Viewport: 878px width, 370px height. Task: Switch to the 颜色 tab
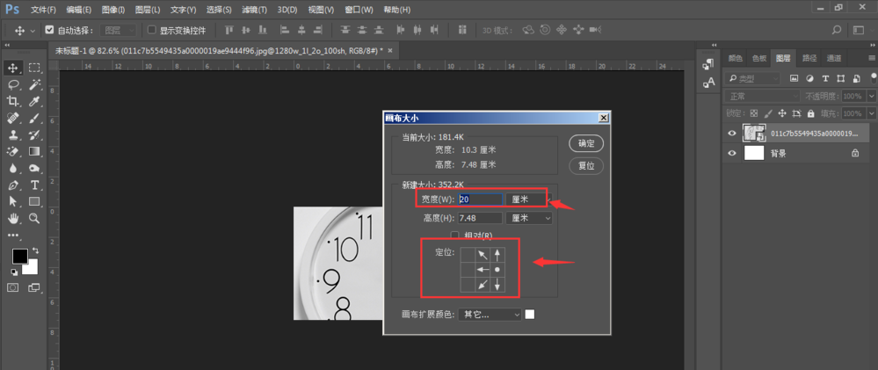[x=736, y=58]
